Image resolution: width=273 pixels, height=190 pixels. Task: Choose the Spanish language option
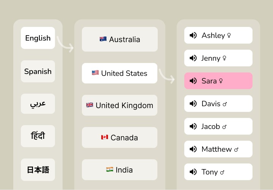[38, 71]
